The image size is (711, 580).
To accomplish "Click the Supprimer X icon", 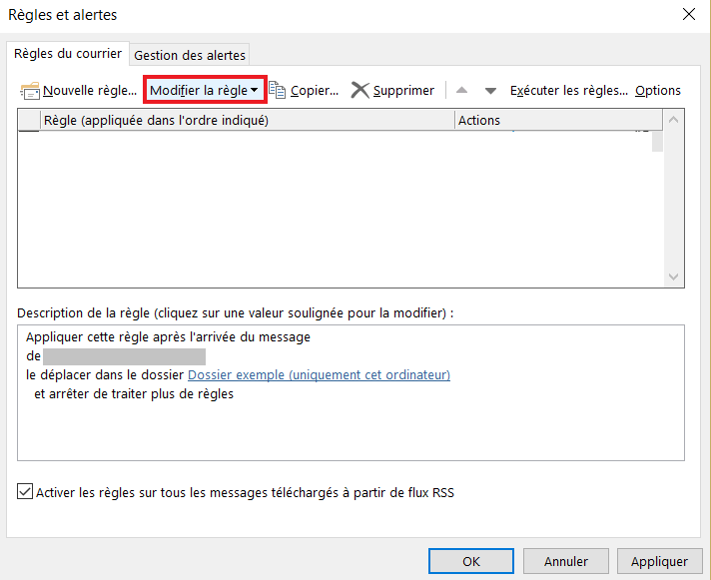I will [x=360, y=90].
